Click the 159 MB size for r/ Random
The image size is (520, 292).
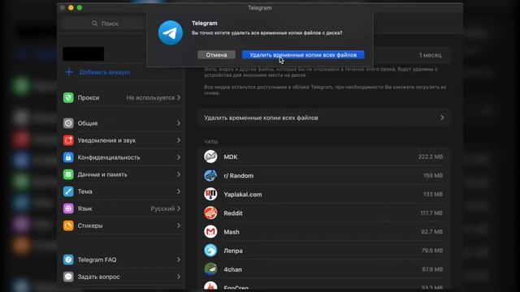[x=433, y=175]
